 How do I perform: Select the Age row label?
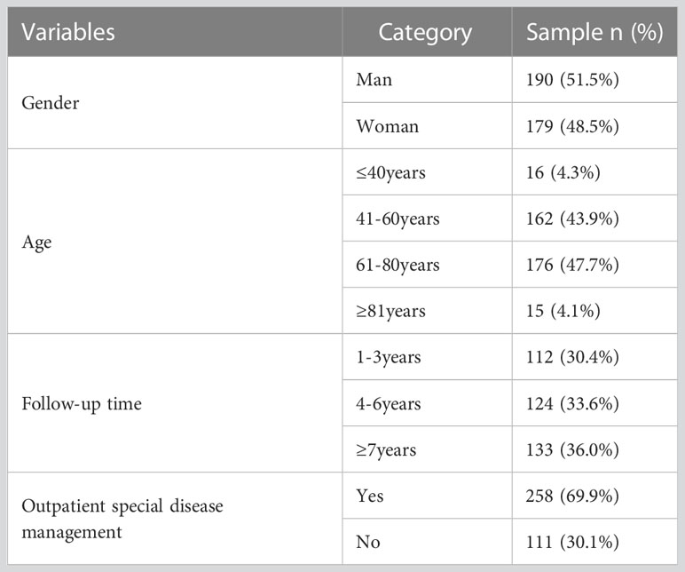[36, 242]
